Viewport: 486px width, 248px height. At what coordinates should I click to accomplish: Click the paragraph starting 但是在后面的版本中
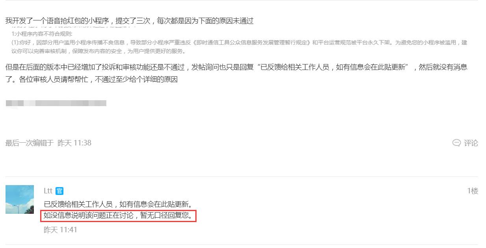point(236,73)
